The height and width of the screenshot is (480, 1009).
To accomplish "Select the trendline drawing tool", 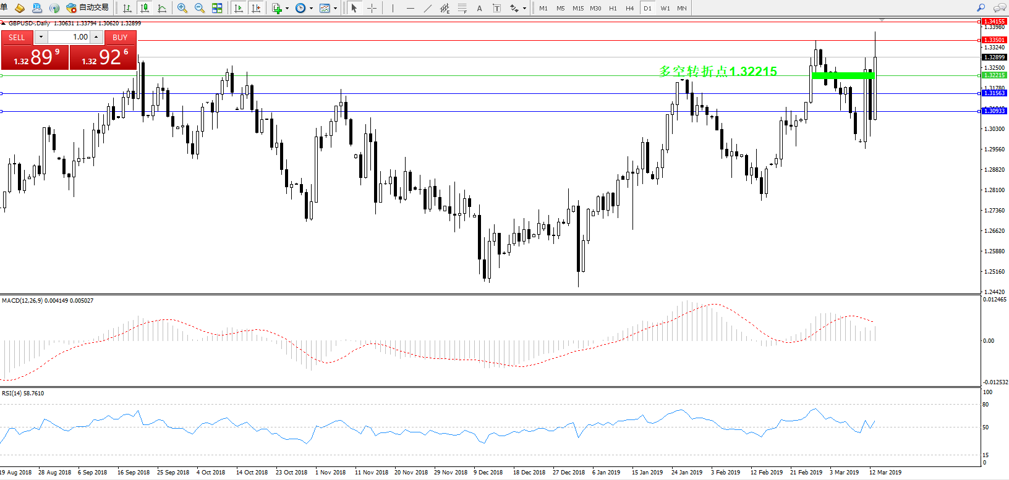I will 427,8.
